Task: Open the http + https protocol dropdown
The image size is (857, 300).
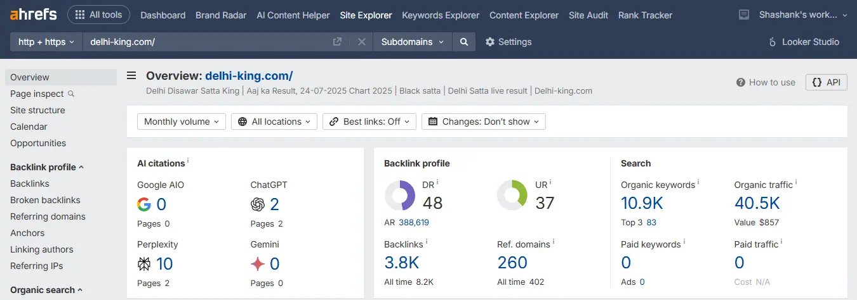Action: (x=46, y=42)
